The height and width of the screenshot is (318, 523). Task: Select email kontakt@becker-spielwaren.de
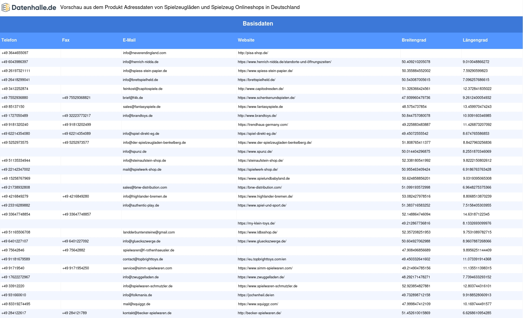[x=147, y=313]
